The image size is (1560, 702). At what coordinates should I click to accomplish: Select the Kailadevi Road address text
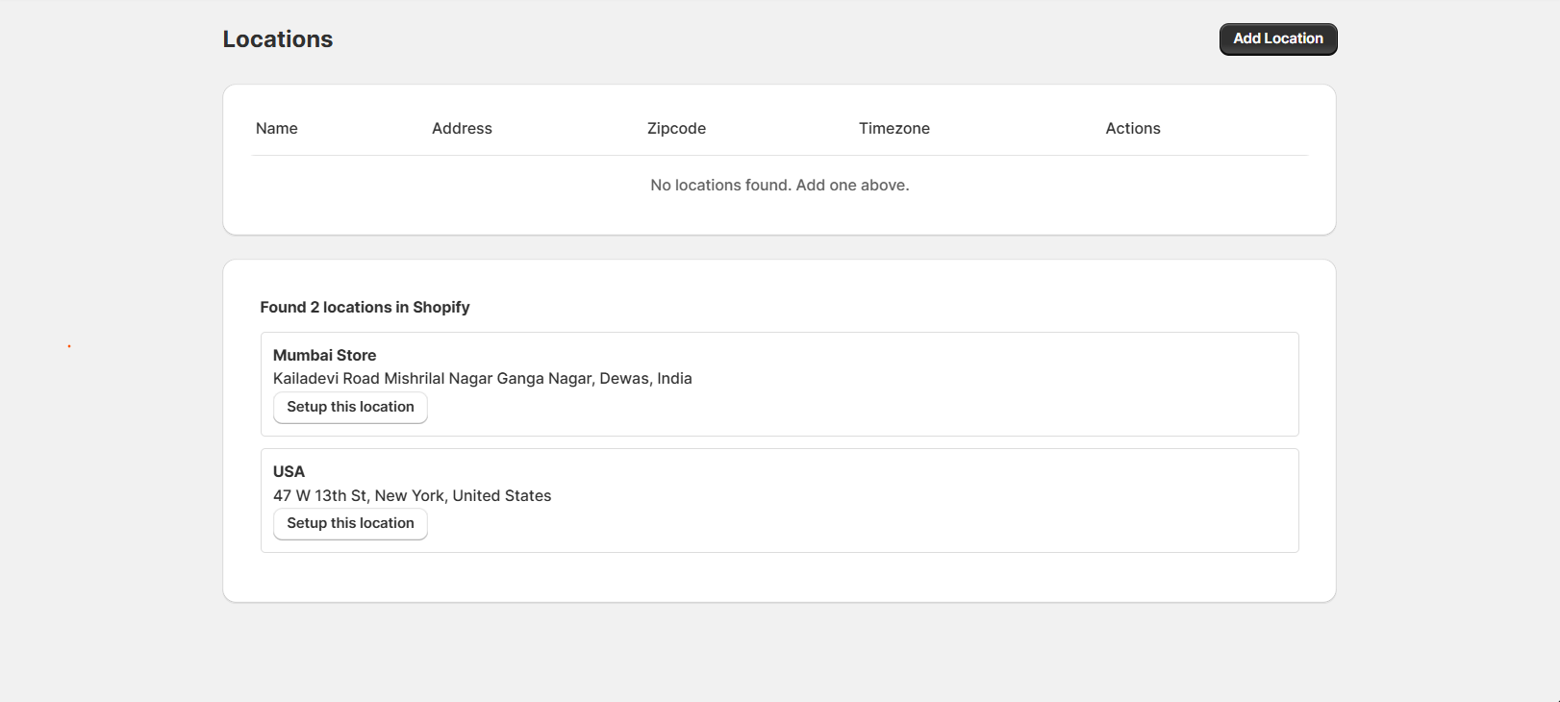click(x=482, y=379)
